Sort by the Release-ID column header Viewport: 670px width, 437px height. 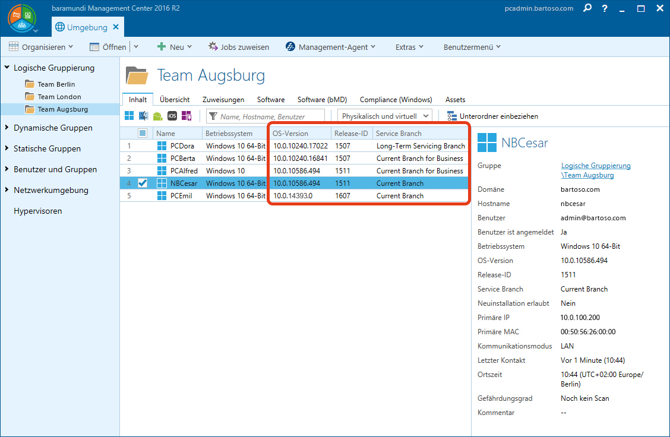click(352, 133)
